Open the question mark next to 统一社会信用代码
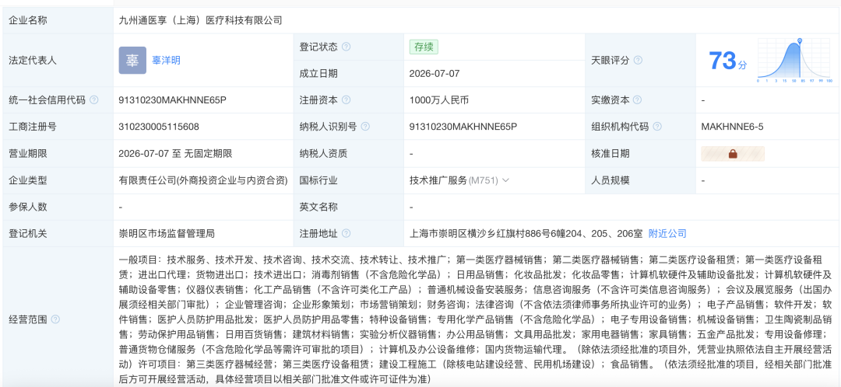 (94, 100)
